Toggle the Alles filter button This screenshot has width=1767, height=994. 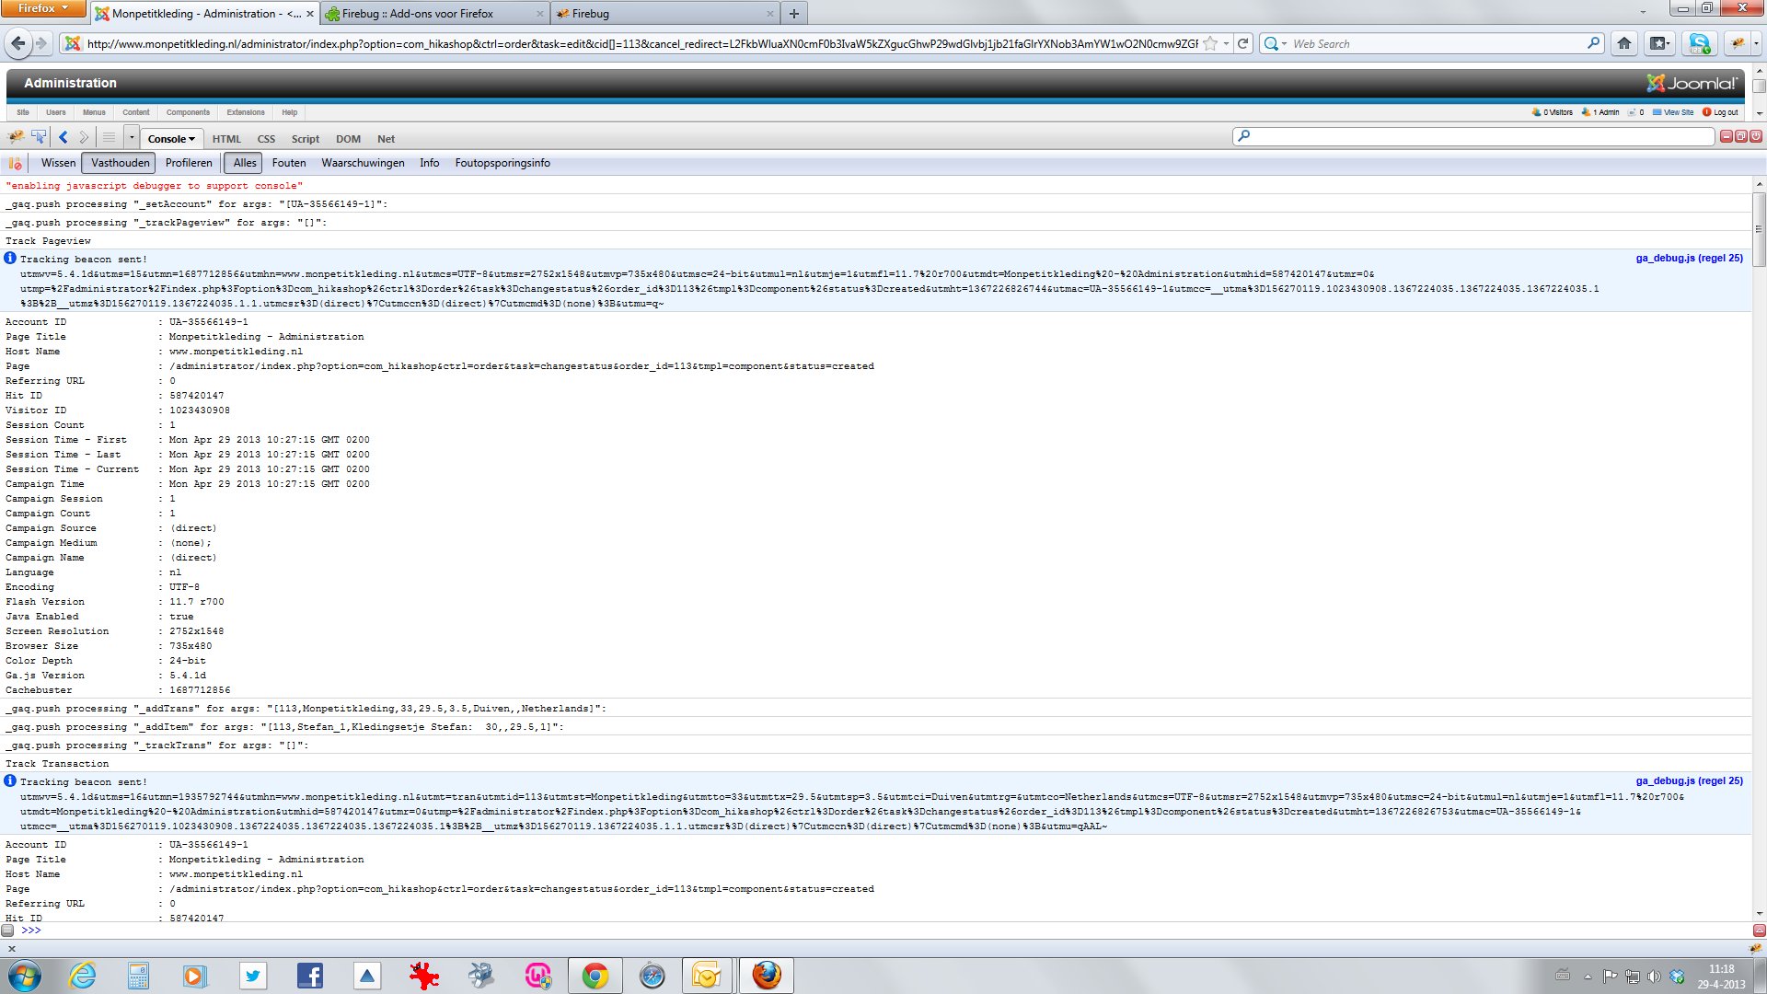coord(245,163)
